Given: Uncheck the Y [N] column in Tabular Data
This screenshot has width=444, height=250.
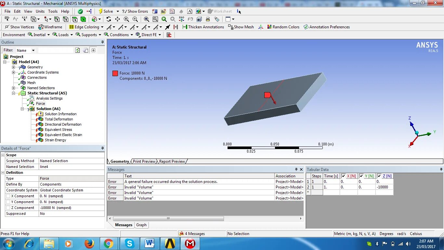Looking at the screenshot, I should [x=361, y=176].
